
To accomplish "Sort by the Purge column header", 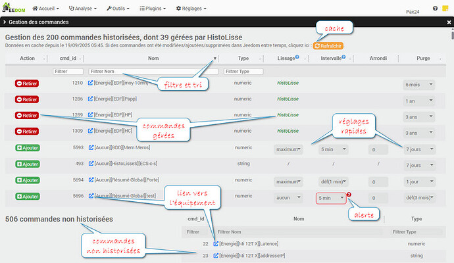I will click(x=423, y=59).
